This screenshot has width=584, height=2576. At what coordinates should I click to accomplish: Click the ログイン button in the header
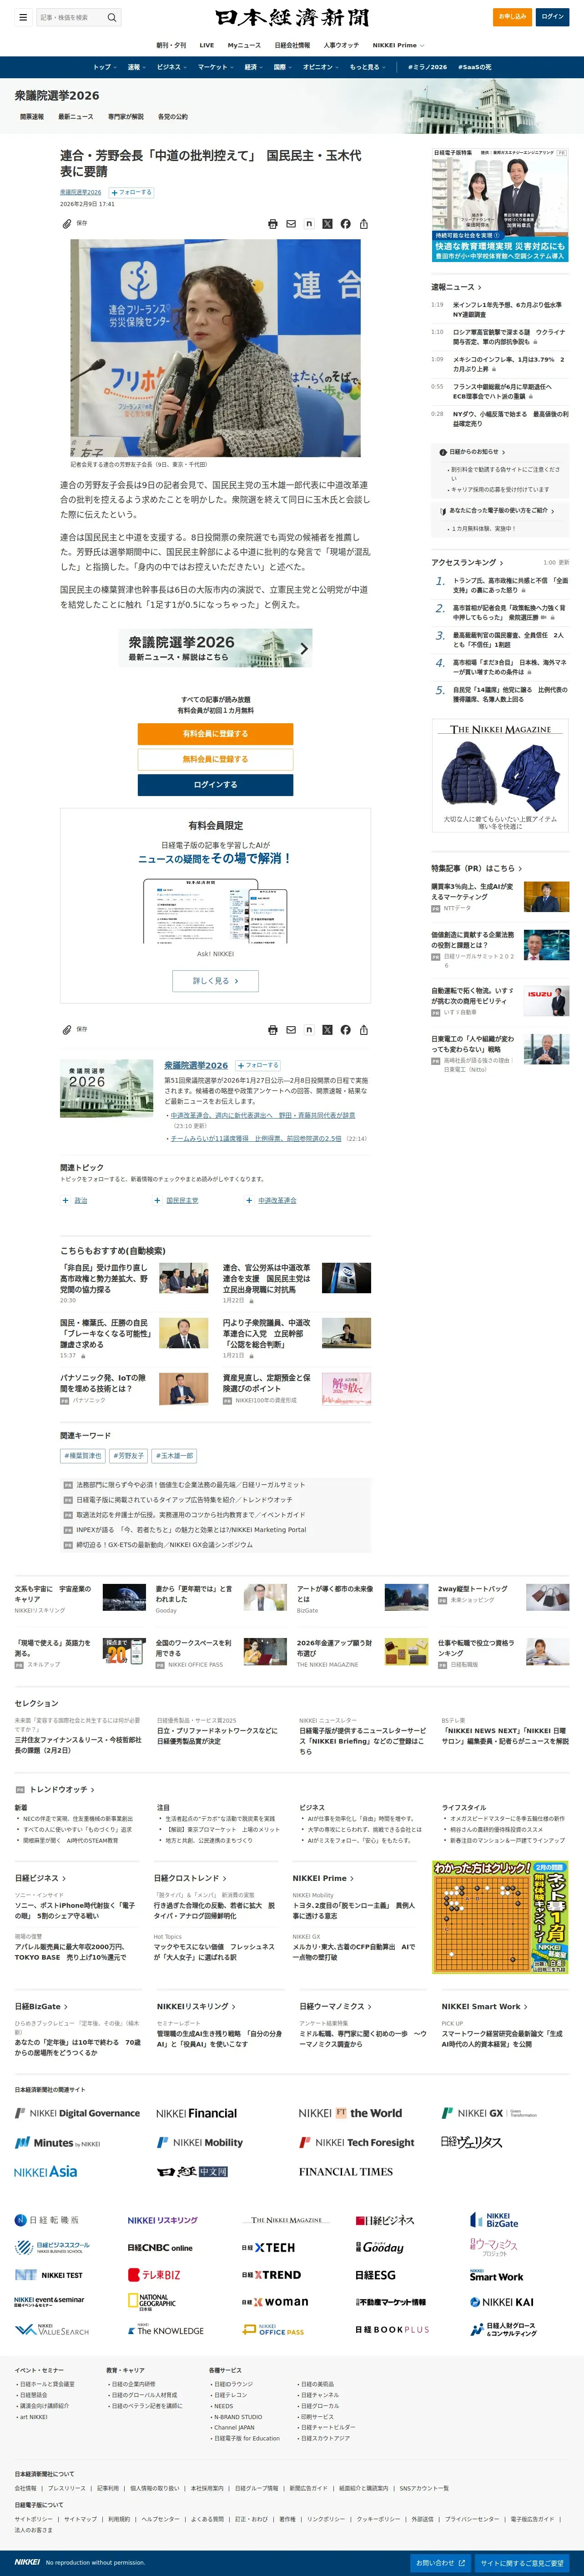point(553,17)
